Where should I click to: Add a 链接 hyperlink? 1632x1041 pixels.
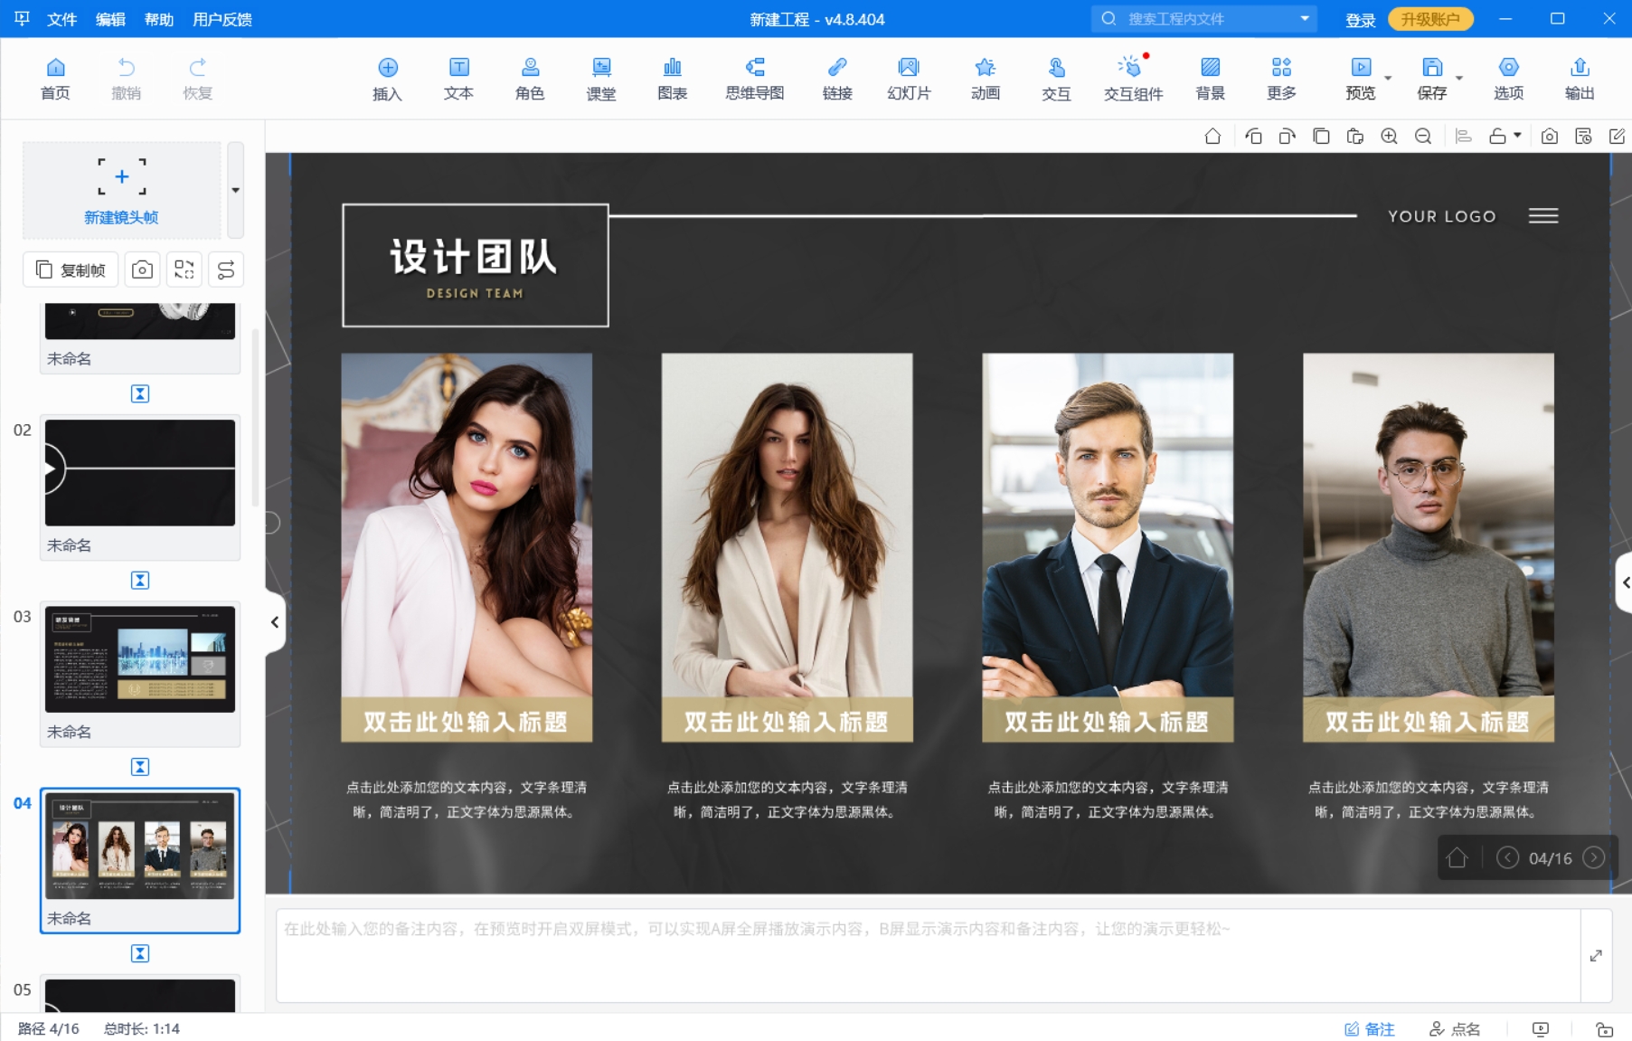(837, 79)
